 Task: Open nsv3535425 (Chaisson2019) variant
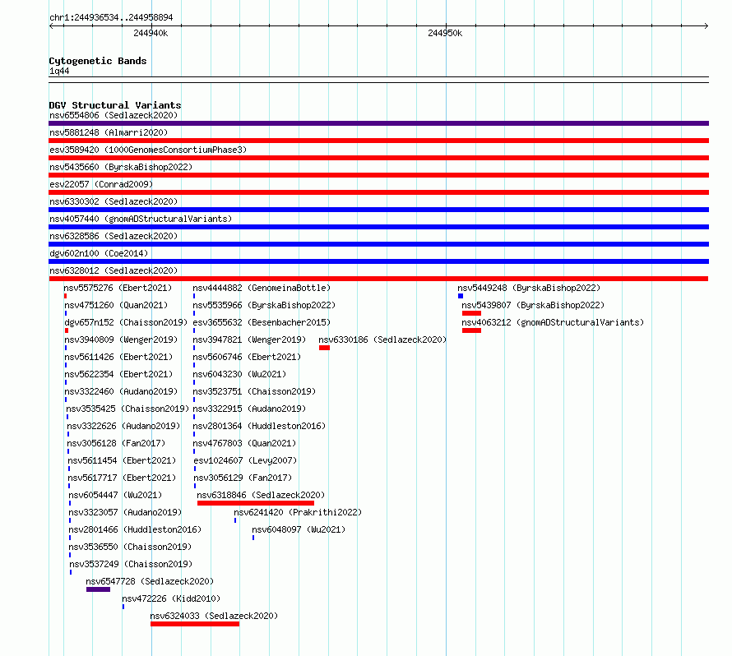[127, 409]
